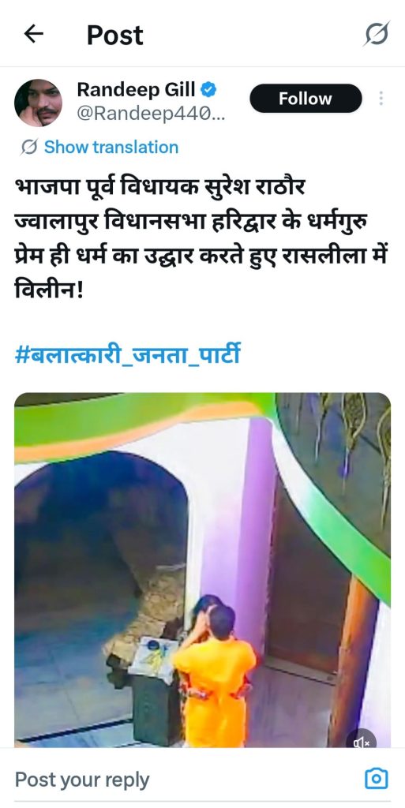405x808 pixels.
Task: Unmute the video with the speaker icon
Action: (x=362, y=742)
